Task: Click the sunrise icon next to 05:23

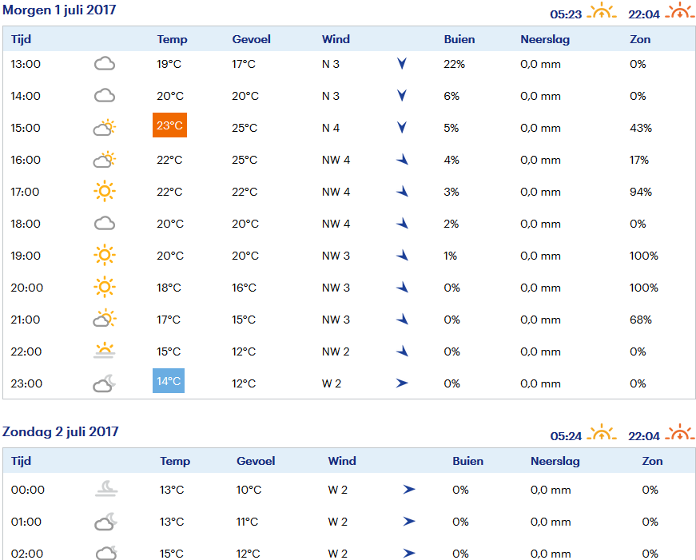Action: (x=601, y=10)
